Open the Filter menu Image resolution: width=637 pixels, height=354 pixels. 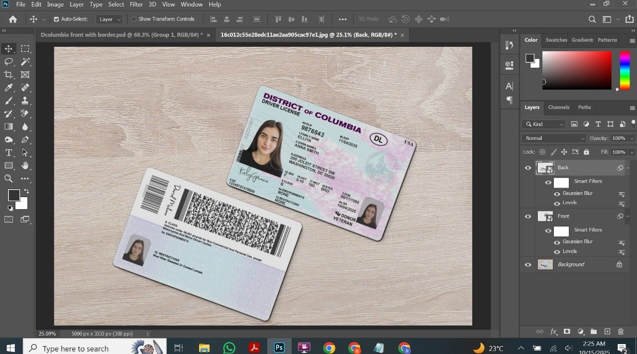(x=136, y=4)
